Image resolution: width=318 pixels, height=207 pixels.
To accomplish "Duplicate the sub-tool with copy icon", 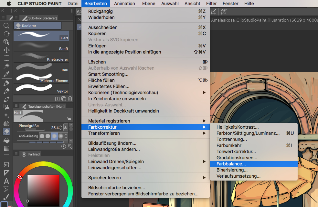I will [64, 99].
